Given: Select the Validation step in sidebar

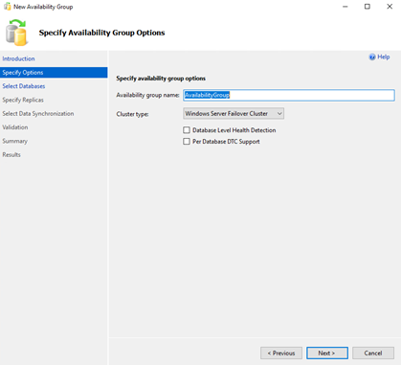Looking at the screenshot, I should [15, 127].
